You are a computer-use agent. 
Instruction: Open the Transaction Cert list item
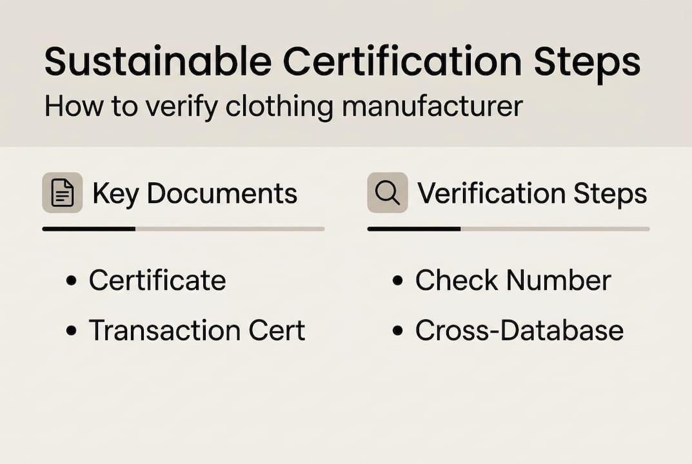[x=197, y=330]
